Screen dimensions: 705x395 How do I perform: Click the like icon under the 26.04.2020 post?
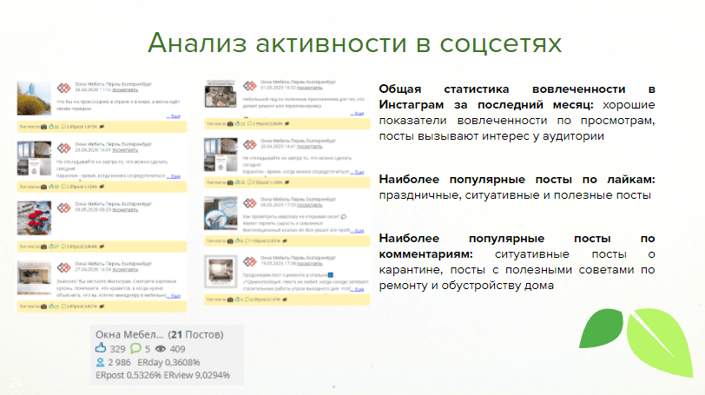coord(51,127)
